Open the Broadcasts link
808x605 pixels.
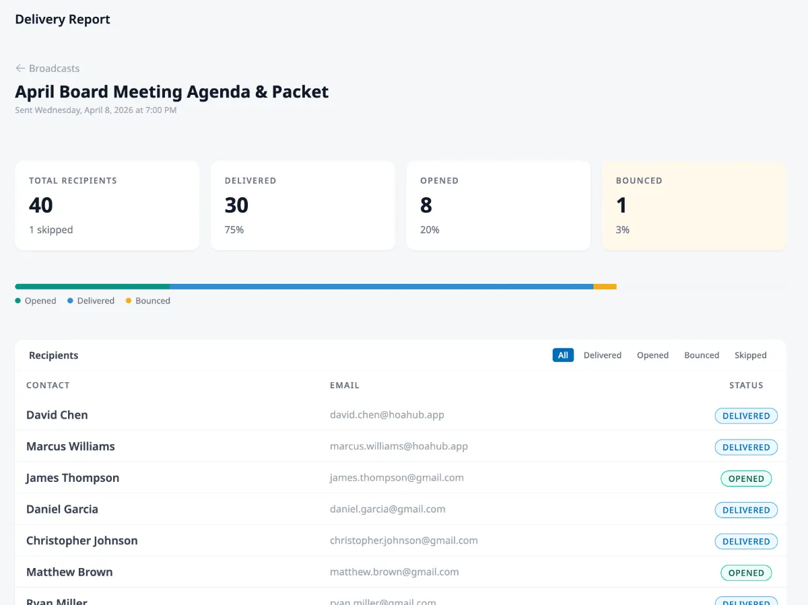54,68
